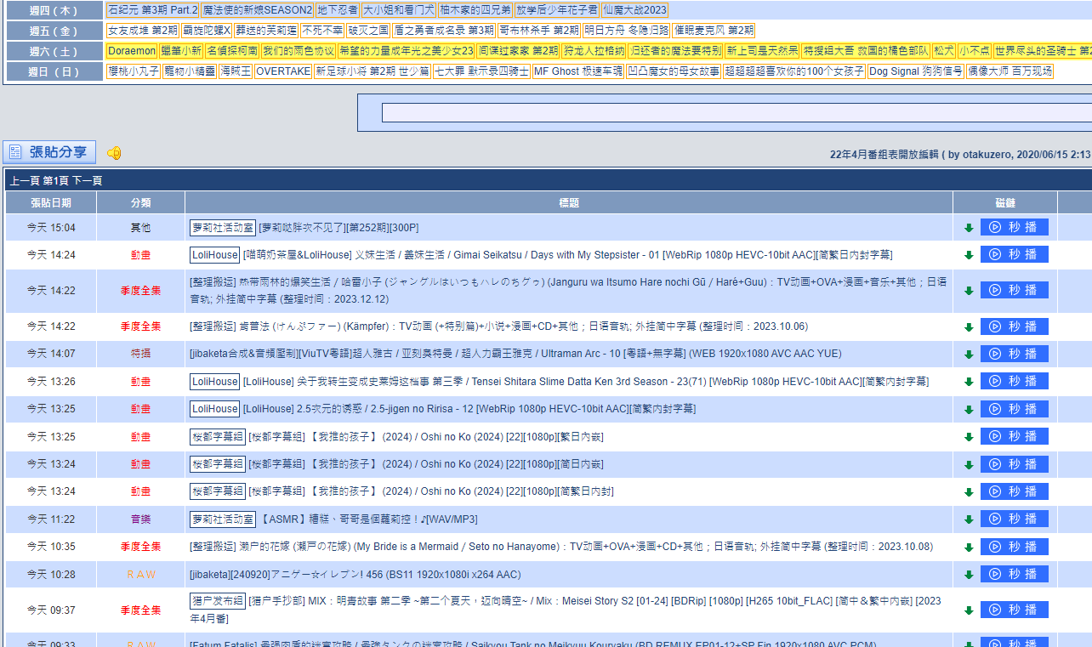
Task: Open 樱桃小丸子 schedule link
Action: click(x=134, y=71)
